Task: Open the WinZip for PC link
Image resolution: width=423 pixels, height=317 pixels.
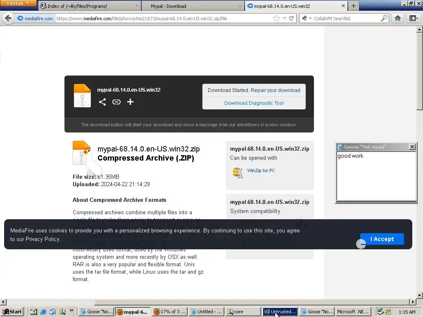Action: pyautogui.click(x=261, y=170)
